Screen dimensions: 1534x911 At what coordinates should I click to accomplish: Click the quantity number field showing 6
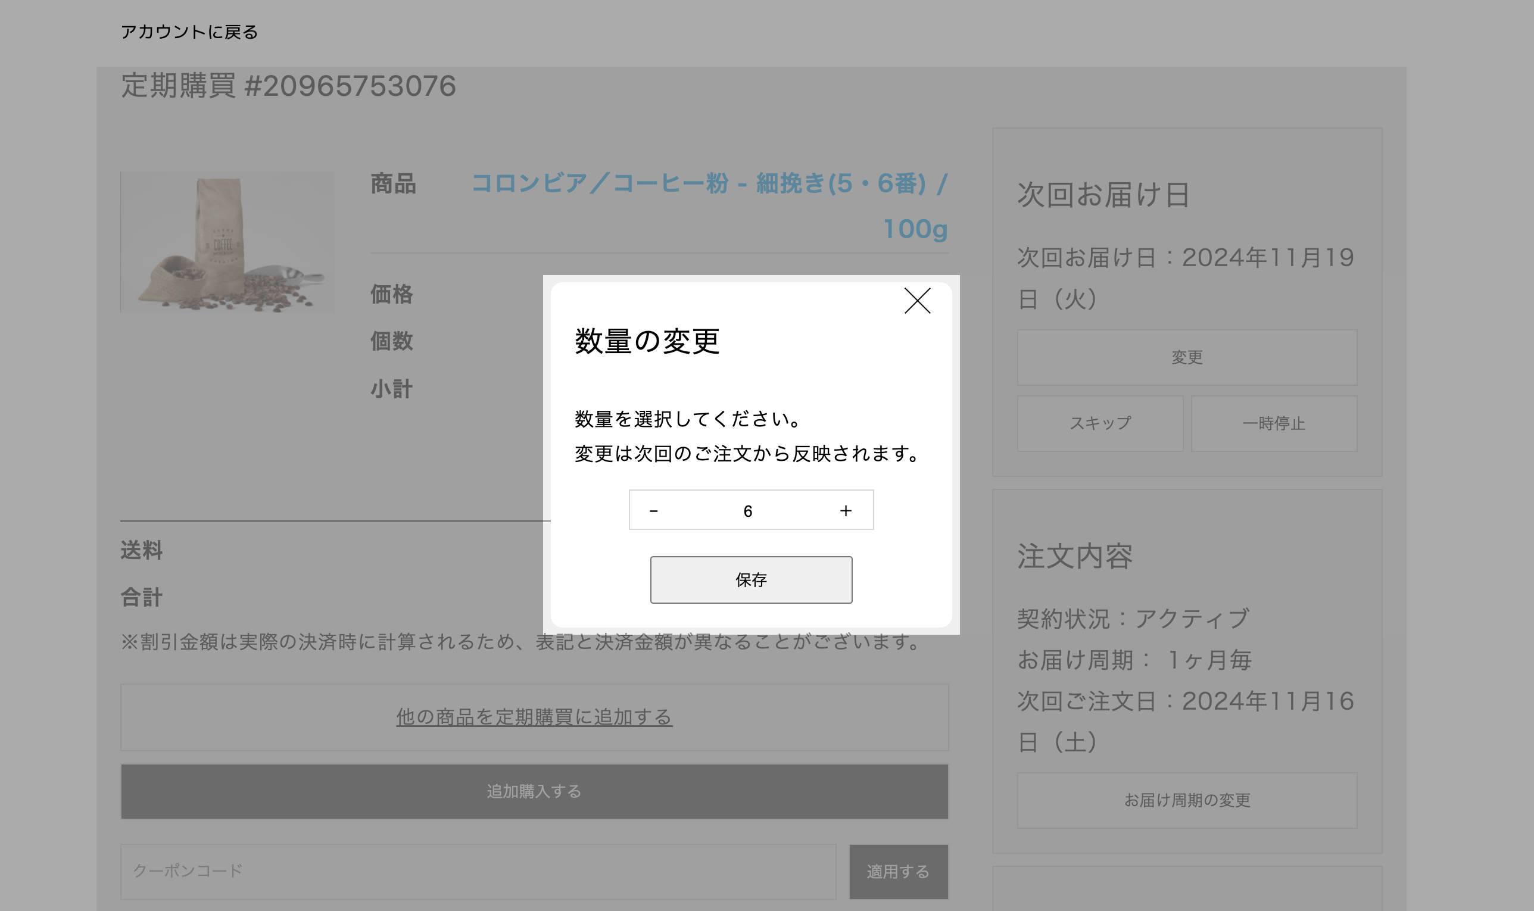748,511
